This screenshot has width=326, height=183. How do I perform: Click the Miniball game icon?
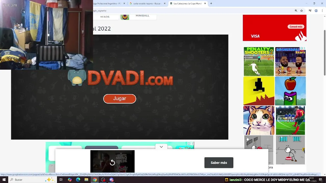pyautogui.click(x=125, y=17)
